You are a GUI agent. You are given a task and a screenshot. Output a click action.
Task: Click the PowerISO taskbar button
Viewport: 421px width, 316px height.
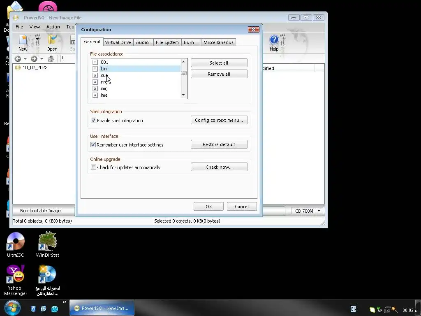point(102,308)
